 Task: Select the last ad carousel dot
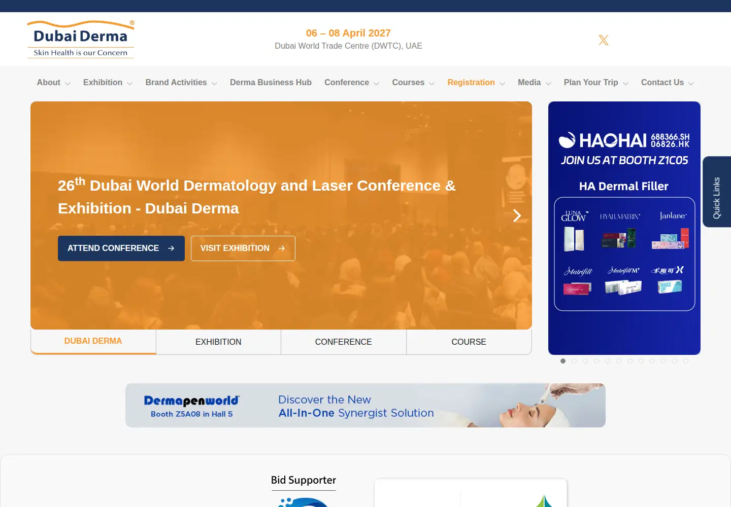coord(686,361)
